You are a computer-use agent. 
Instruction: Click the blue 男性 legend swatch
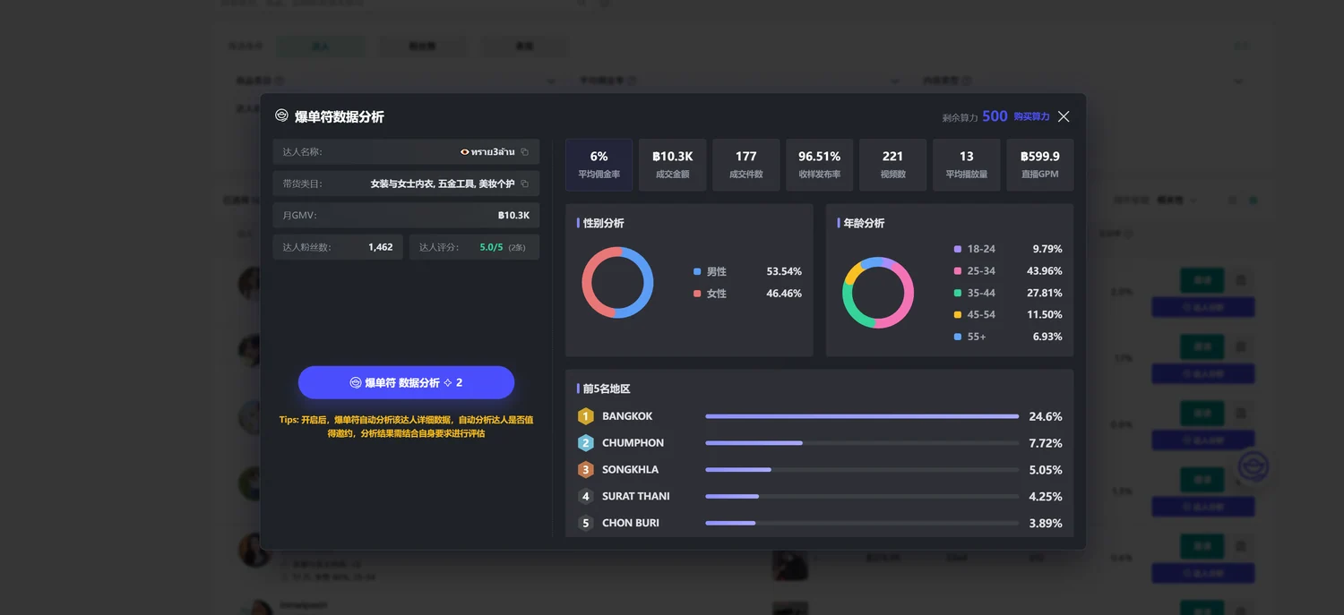click(x=697, y=271)
